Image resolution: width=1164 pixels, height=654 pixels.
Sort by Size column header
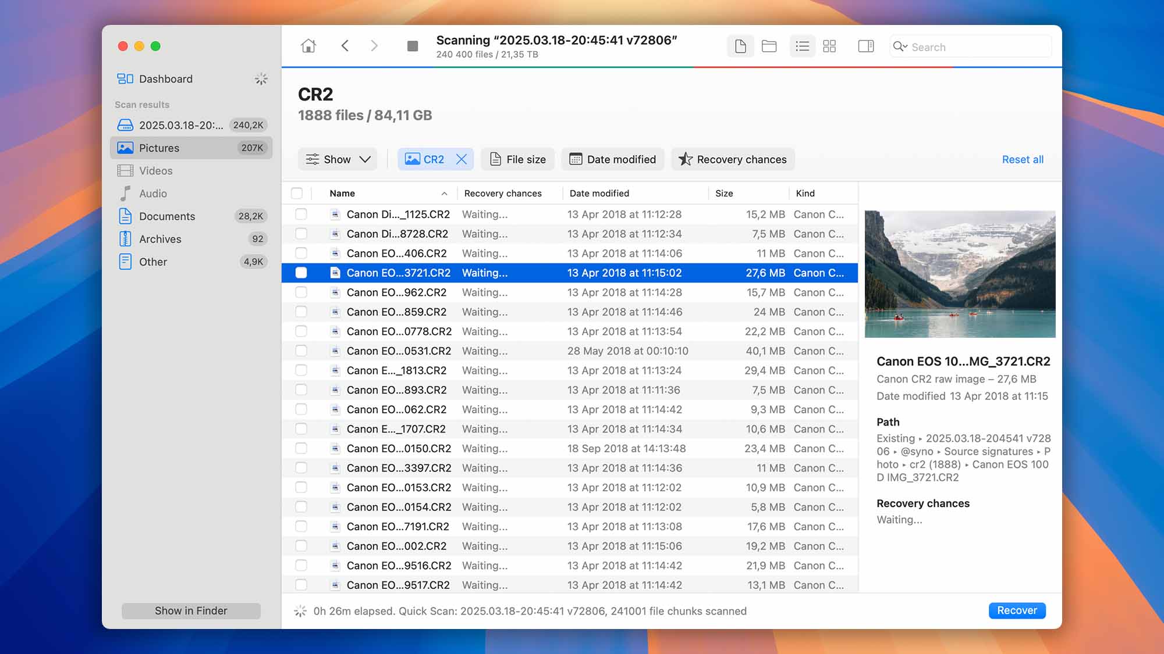tap(748, 193)
